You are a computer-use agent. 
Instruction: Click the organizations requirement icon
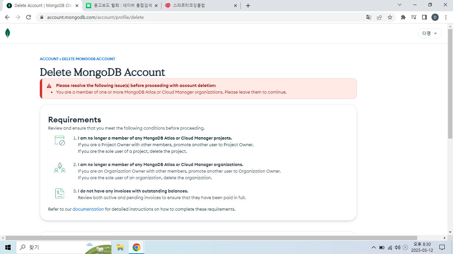tap(60, 168)
